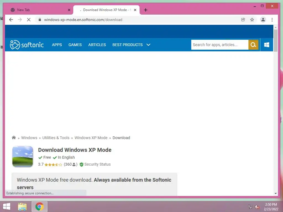Viewport: 283px width, 212px height.
Task: Click the Chrome taskbar icon
Action: coord(40,206)
